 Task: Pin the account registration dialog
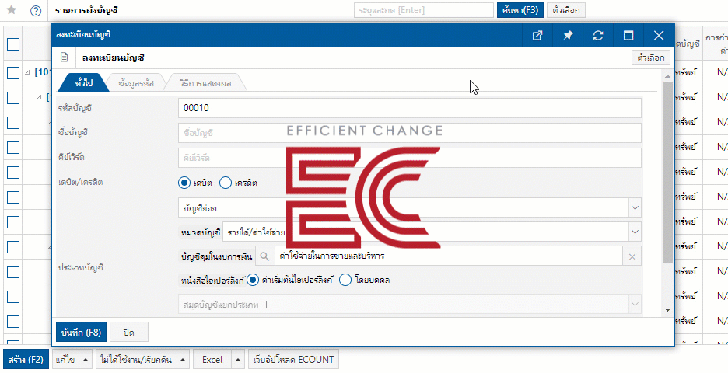tap(568, 35)
